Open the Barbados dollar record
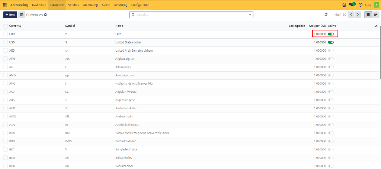Image resolution: width=381 pixels, height=169 pixels. click(125, 142)
